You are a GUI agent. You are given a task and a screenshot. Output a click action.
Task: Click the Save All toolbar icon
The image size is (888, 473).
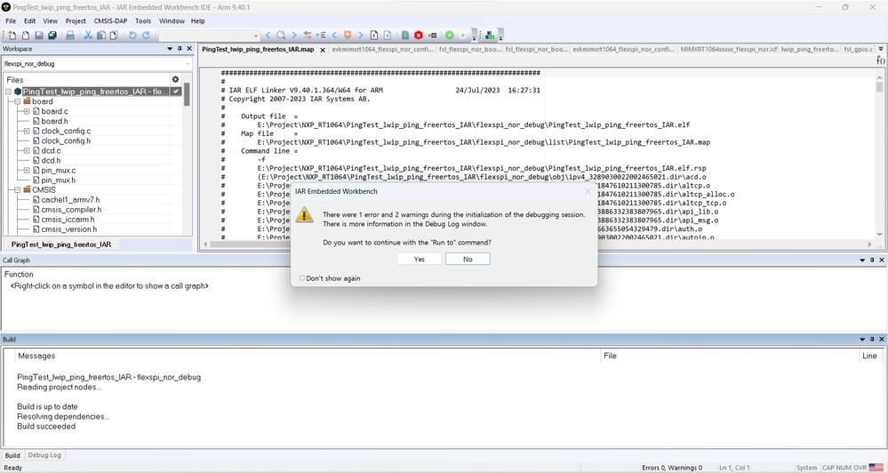(x=52, y=36)
